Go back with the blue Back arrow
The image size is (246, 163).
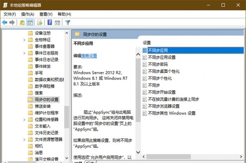tap(5, 22)
